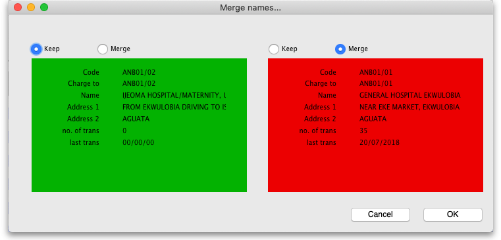Viewport: 501px width, 240px height.
Task: Click code ANB01/02 in green panel
Action: pos(139,72)
